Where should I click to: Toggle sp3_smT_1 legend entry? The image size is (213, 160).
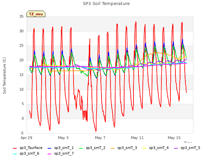[61, 148]
